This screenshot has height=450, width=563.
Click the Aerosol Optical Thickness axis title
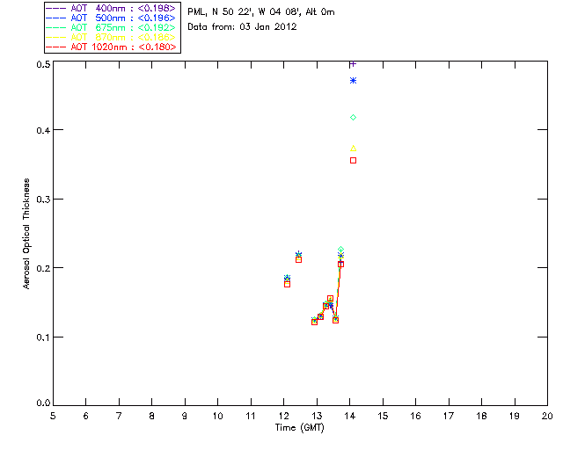(x=26, y=234)
